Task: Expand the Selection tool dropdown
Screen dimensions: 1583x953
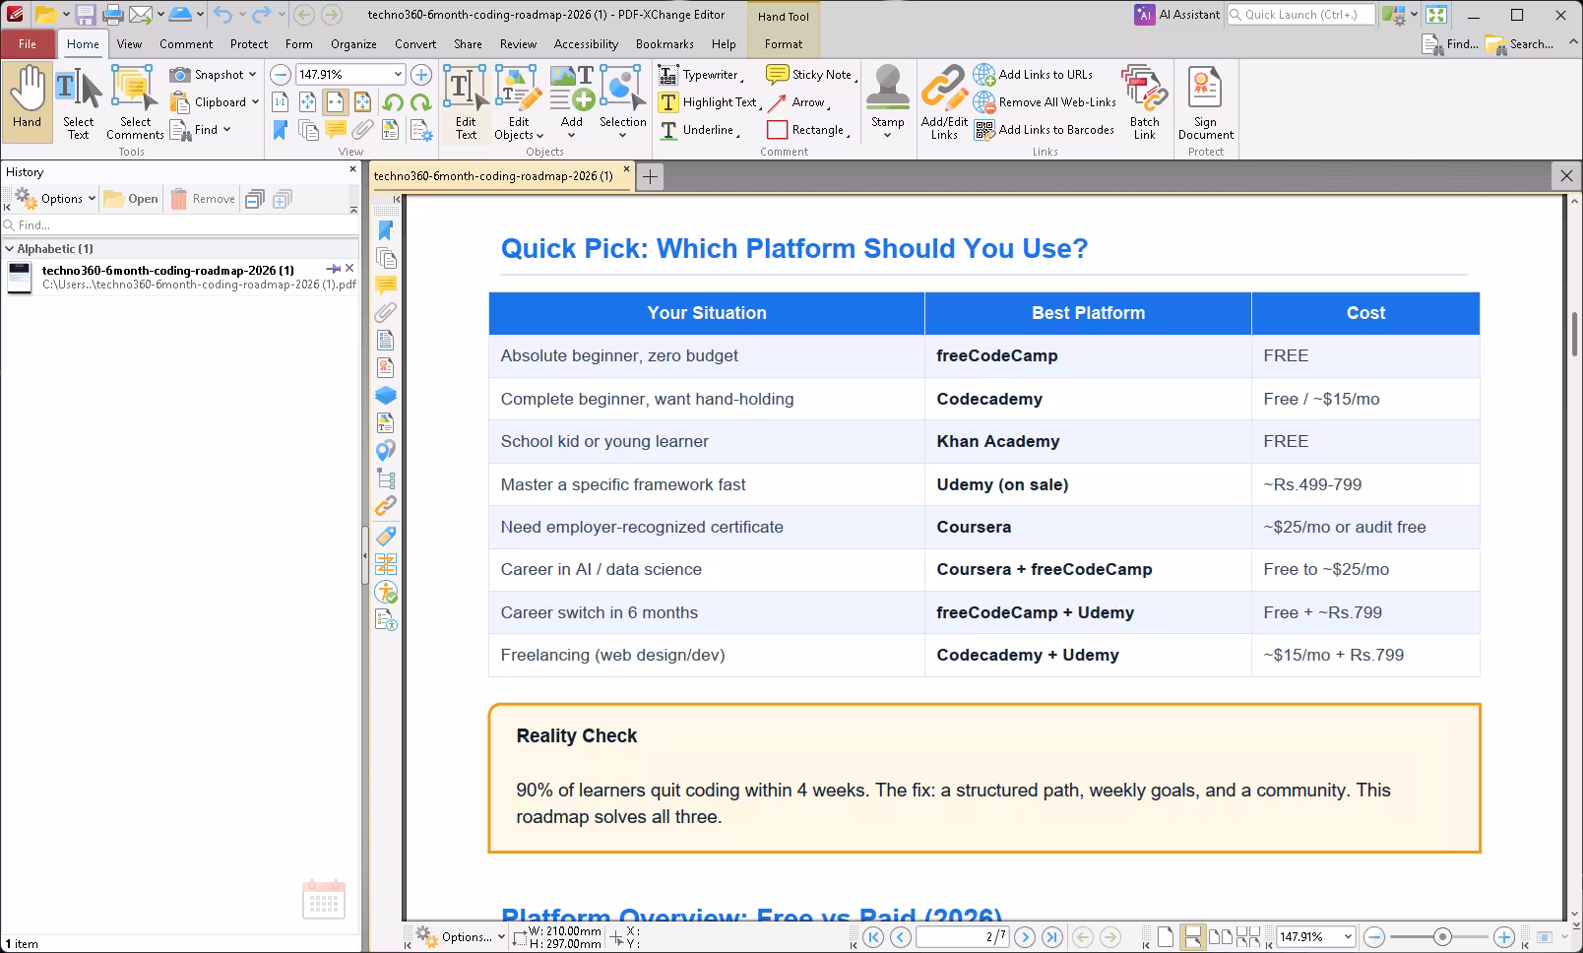Action: [x=623, y=135]
